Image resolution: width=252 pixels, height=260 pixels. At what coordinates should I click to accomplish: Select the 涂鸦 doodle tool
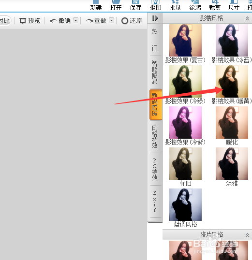[195, 5]
